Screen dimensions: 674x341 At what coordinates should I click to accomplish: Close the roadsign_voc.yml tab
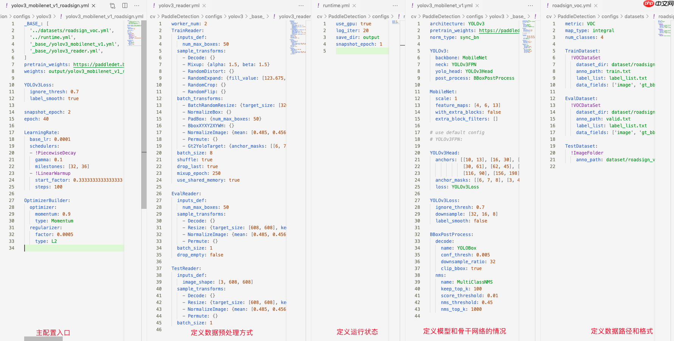point(596,6)
